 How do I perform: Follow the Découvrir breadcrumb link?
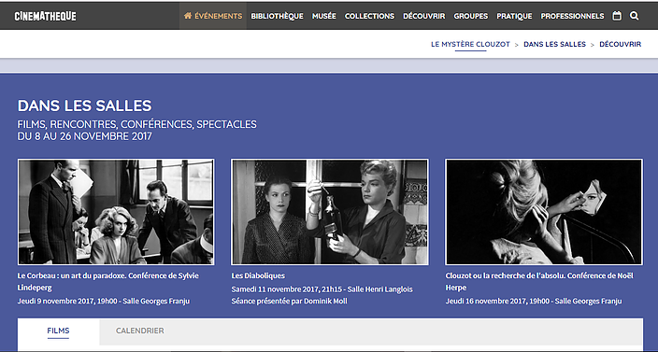(621, 44)
